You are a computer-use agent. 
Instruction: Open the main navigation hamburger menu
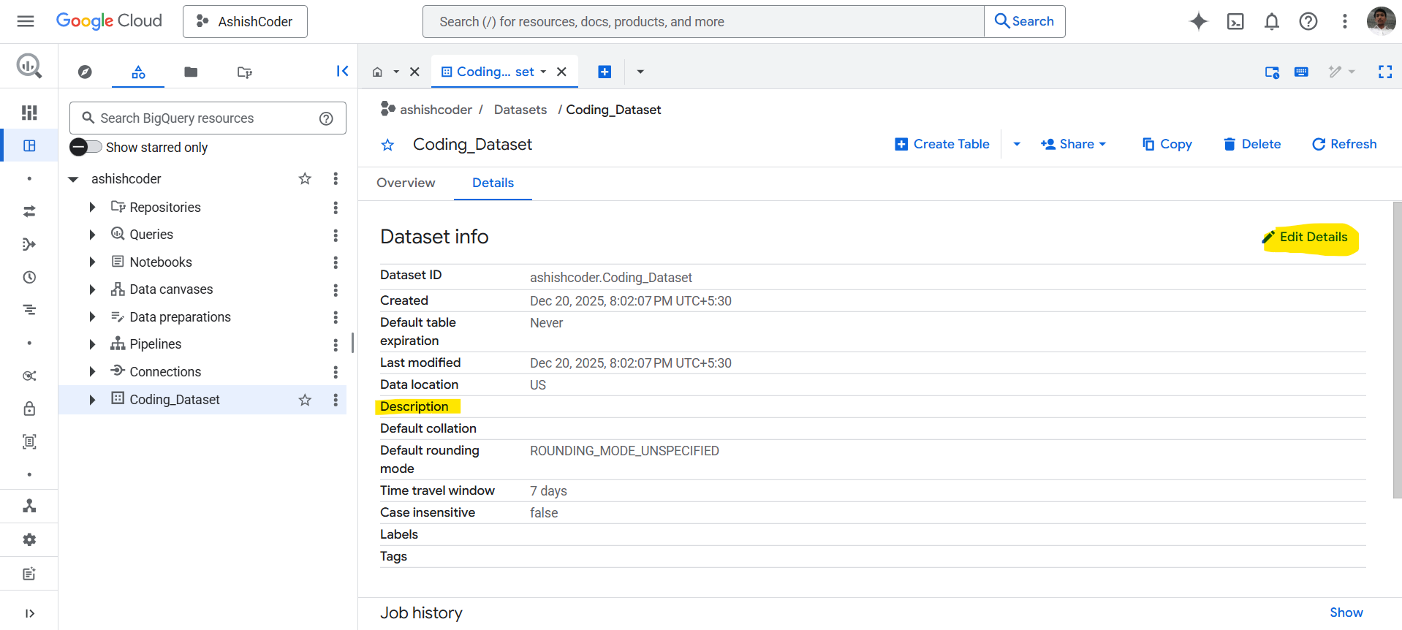(26, 21)
